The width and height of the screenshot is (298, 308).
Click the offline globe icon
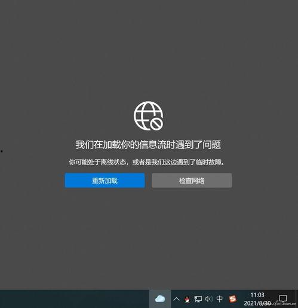148,116
